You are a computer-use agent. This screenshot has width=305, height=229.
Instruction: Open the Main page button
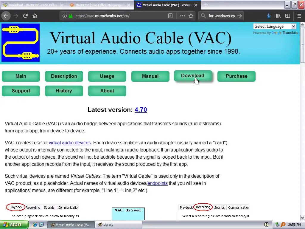(21, 76)
